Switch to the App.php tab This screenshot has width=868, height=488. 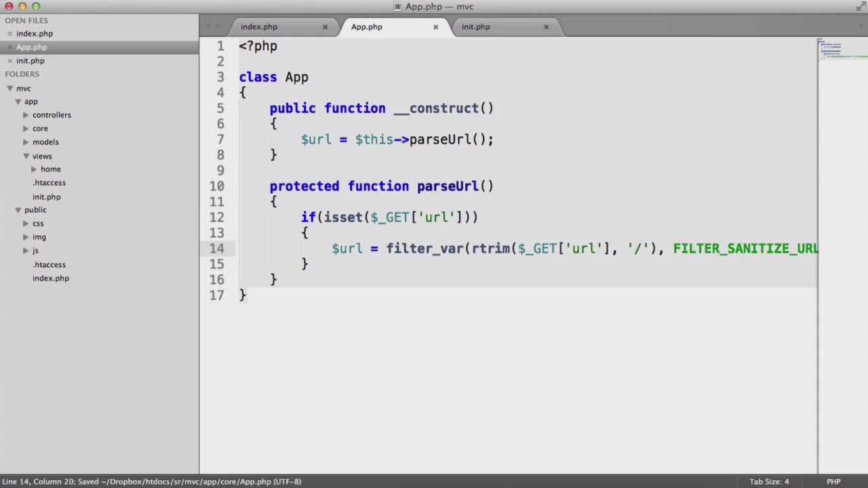[x=366, y=27]
